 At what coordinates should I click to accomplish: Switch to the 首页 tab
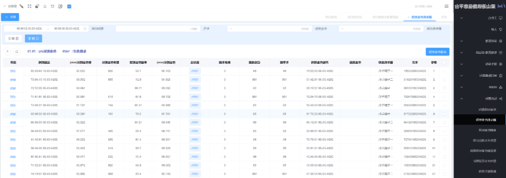click(444, 17)
